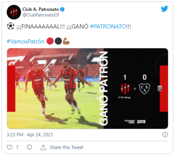Open the tweet info circle icon
The image size is (177, 158).
pyautogui.click(x=165, y=134)
